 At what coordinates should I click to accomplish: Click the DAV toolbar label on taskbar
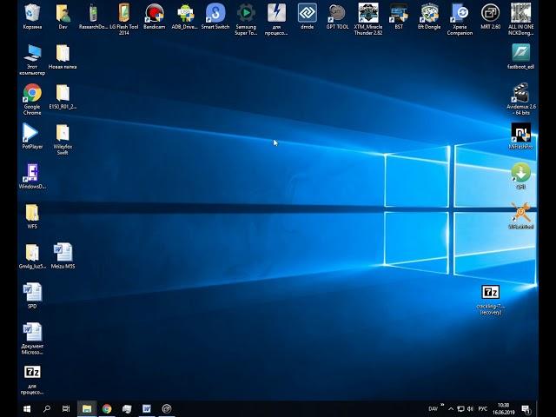[x=433, y=409]
